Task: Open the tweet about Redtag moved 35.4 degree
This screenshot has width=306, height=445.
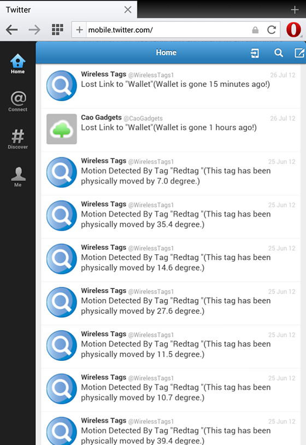Action: pyautogui.click(x=170, y=217)
